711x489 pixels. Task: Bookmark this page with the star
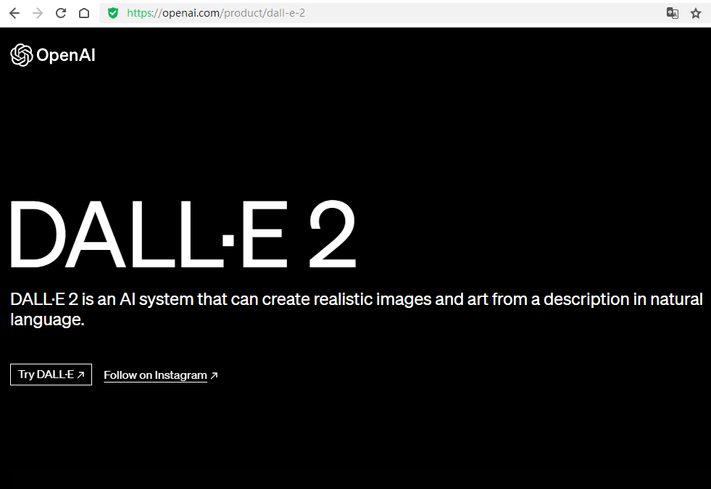tap(696, 13)
